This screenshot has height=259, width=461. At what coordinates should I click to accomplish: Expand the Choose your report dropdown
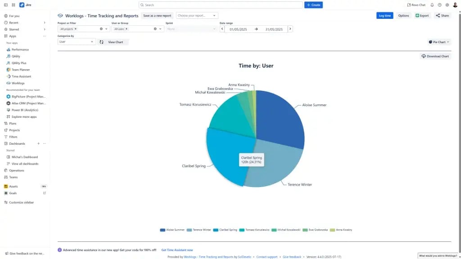pos(197,16)
